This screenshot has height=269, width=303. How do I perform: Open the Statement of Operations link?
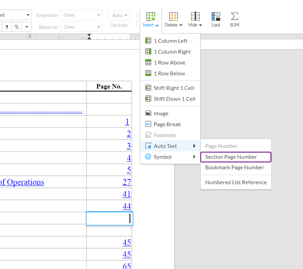pyautogui.click(x=22, y=182)
